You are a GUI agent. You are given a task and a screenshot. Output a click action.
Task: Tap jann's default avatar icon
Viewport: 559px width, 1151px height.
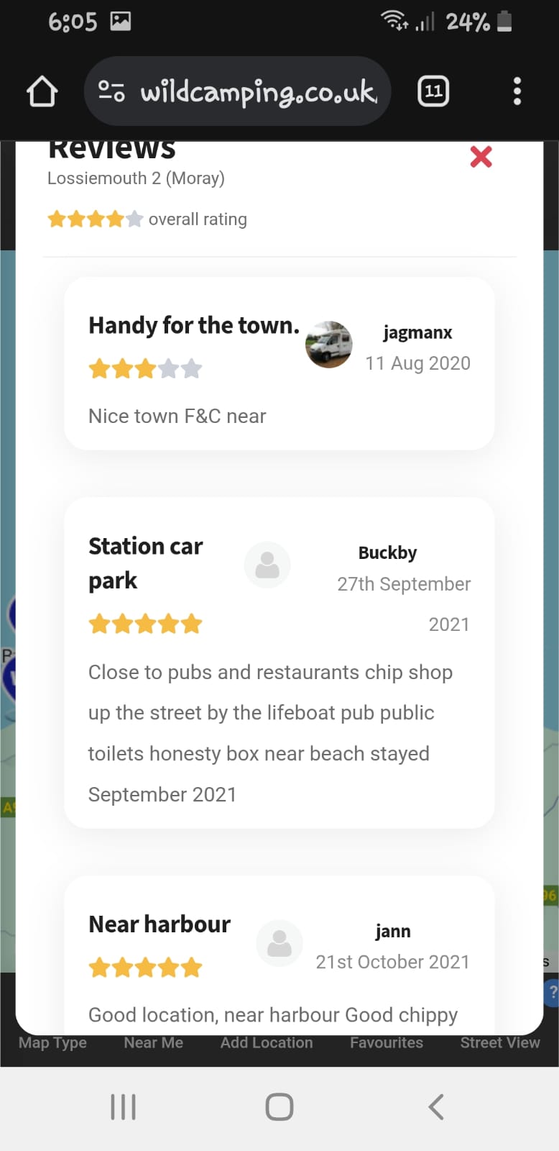point(279,943)
